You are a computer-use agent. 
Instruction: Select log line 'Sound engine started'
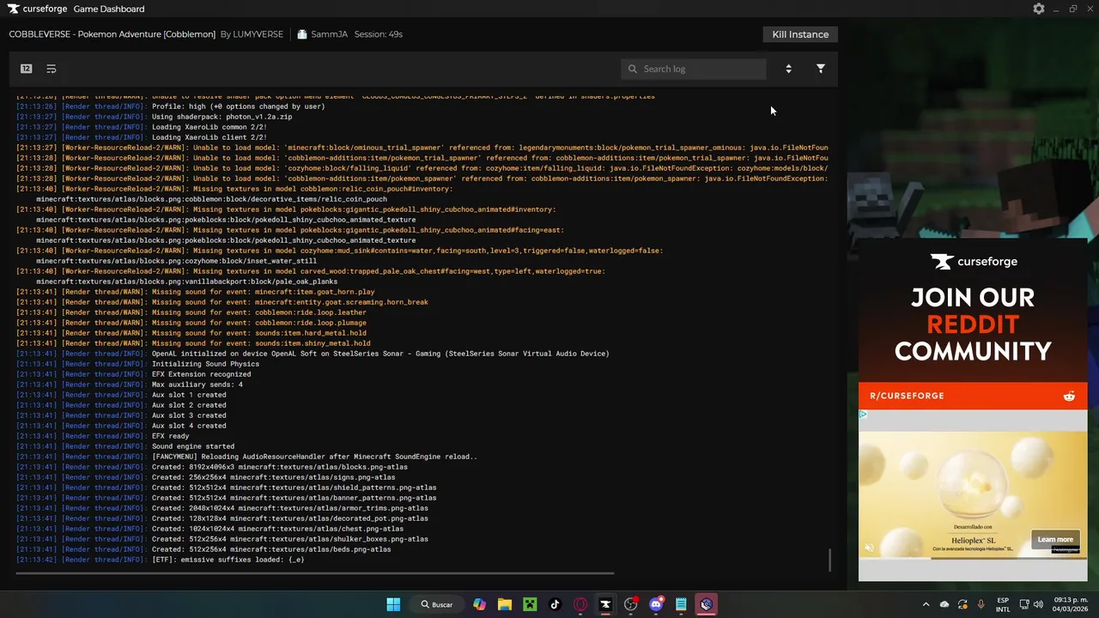pos(125,446)
